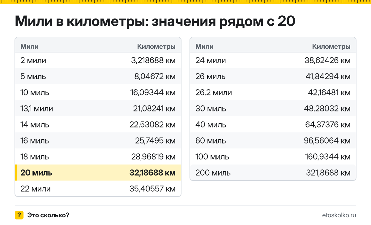Select the '26 миль' cell
This screenshot has height=225, width=371.
tap(210, 77)
